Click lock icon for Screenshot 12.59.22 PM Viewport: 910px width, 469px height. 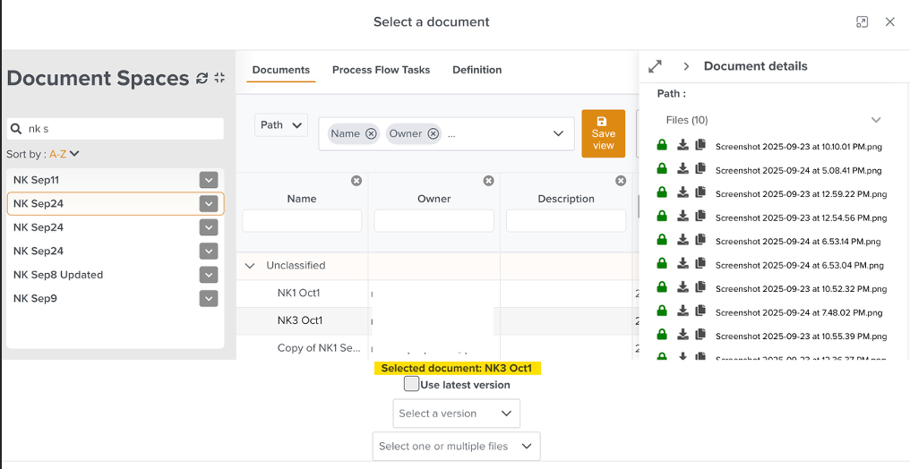[662, 192]
